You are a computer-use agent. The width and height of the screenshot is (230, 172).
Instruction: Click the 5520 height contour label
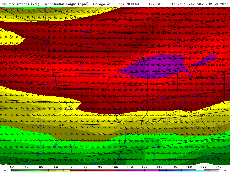click(x=142, y=72)
